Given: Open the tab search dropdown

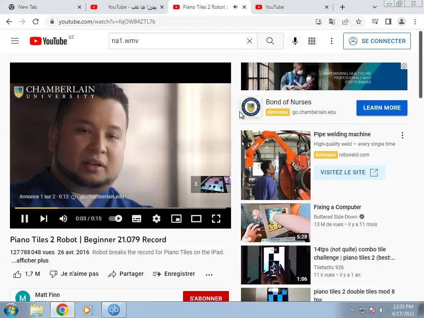Looking at the screenshot, I should (374, 7).
